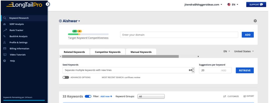The height and width of the screenshot is (103, 269).
Task: Click the SERP Analysis sidebar icon
Action: point(5,24)
